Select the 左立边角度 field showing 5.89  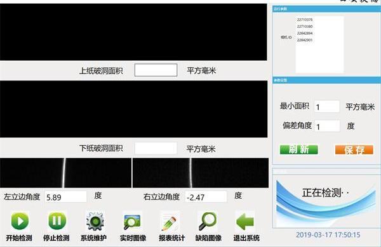click(66, 197)
